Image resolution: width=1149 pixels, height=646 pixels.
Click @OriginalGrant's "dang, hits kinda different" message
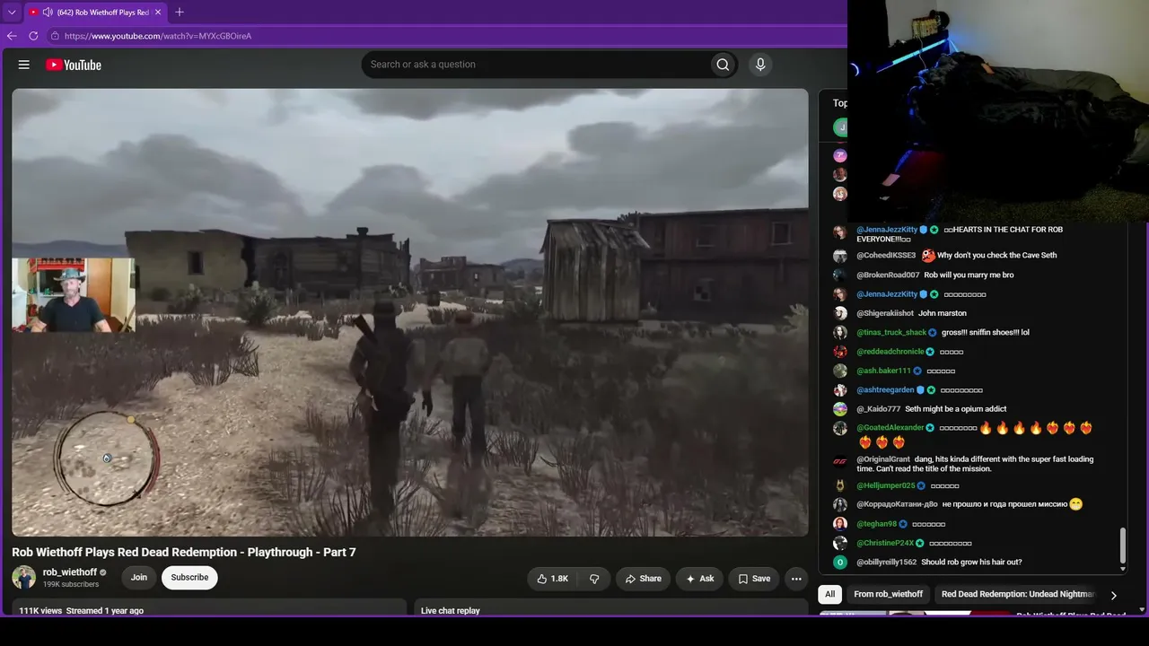point(976,464)
